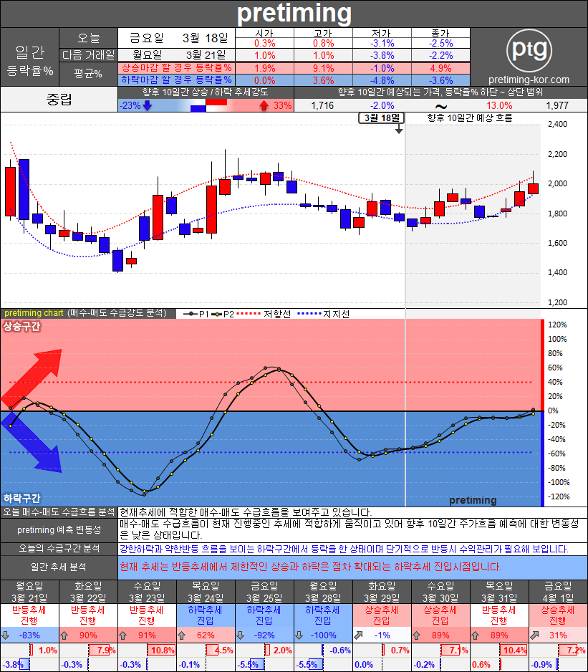Click the diagonal arrow next to 31%
The image size is (588, 672).
534,635
